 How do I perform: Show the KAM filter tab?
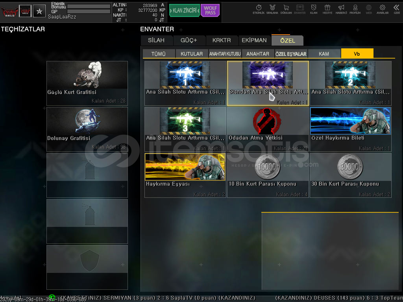tap(324, 53)
